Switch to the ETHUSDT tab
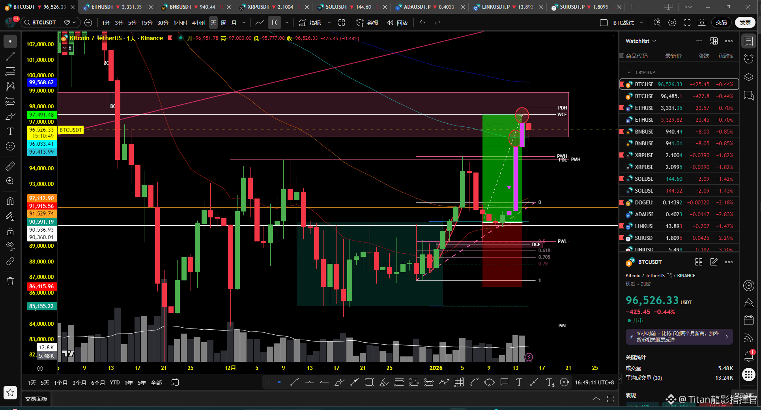The image size is (761, 410). coord(117,7)
